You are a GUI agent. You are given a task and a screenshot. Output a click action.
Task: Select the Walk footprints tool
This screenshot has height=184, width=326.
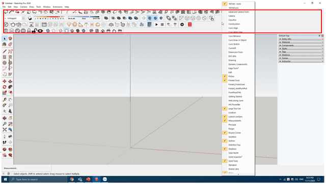(x=5, y=142)
